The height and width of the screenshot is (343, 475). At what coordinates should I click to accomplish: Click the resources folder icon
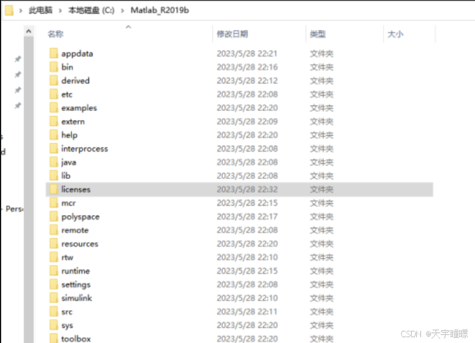point(53,243)
